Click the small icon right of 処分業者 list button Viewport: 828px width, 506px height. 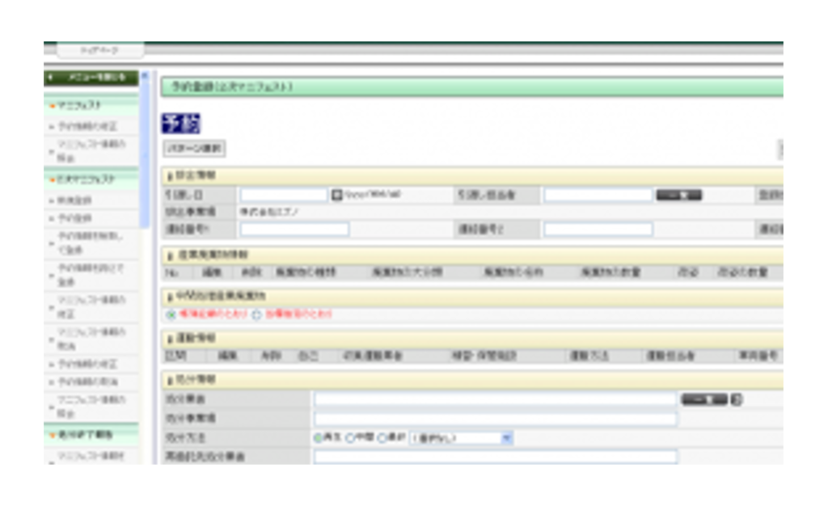[x=737, y=399]
